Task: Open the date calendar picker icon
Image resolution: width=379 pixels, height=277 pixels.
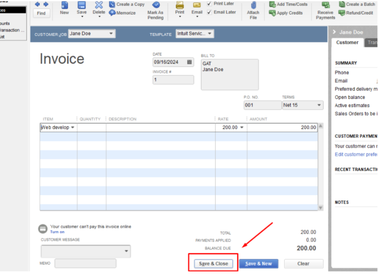Action: [x=189, y=62]
